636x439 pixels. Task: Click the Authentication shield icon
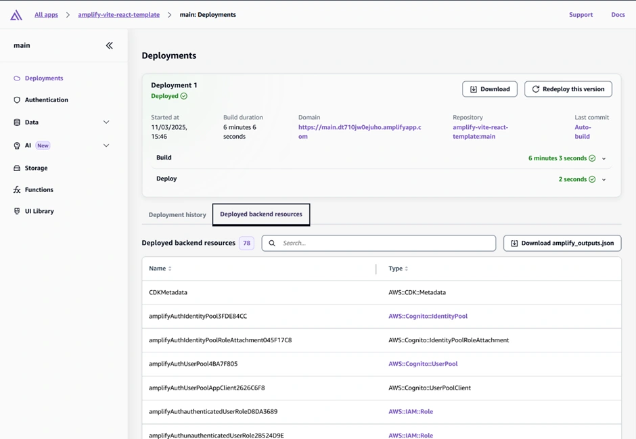click(17, 100)
